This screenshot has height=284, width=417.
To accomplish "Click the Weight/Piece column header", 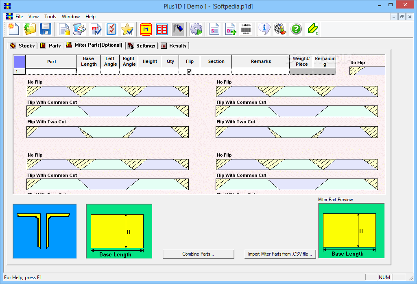I will tap(301, 62).
